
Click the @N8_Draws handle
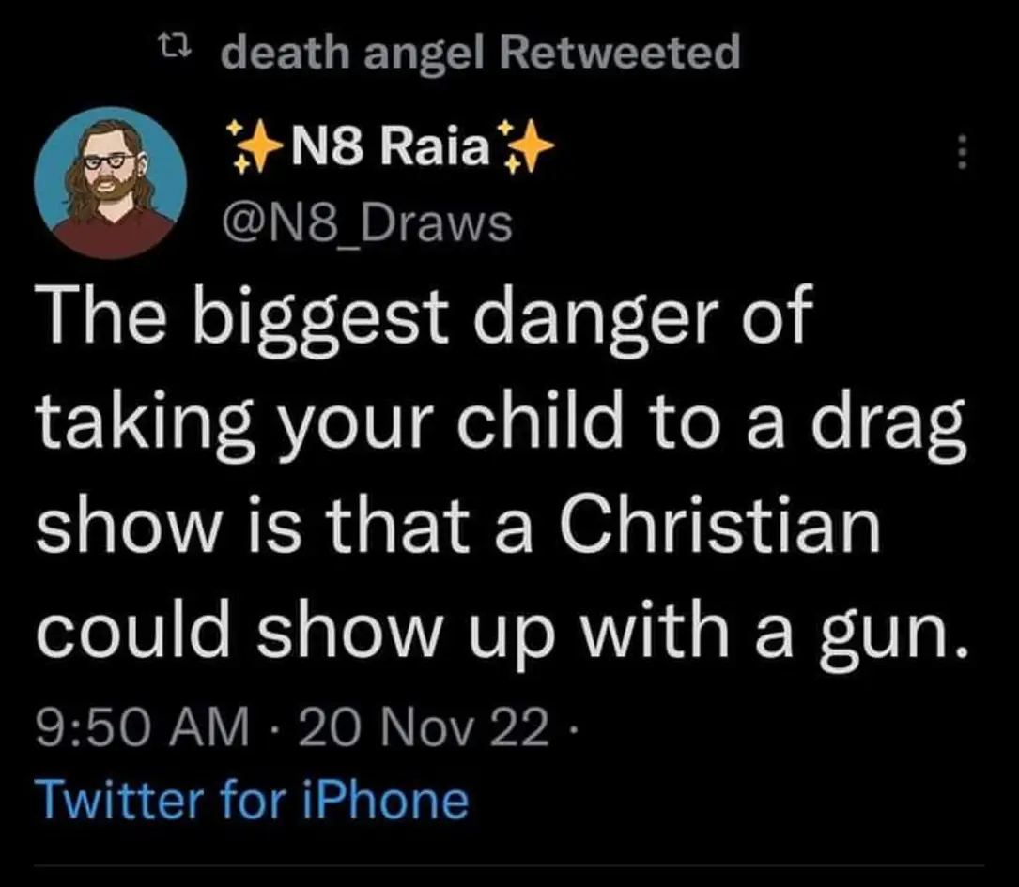coord(366,224)
